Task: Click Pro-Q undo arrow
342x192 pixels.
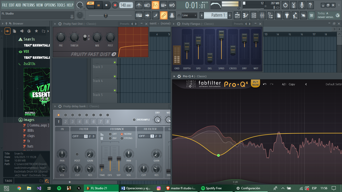Action: click(265, 84)
